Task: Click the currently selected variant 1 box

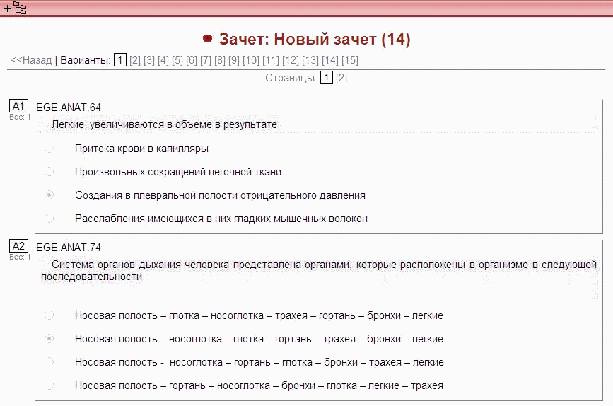Action: point(120,60)
